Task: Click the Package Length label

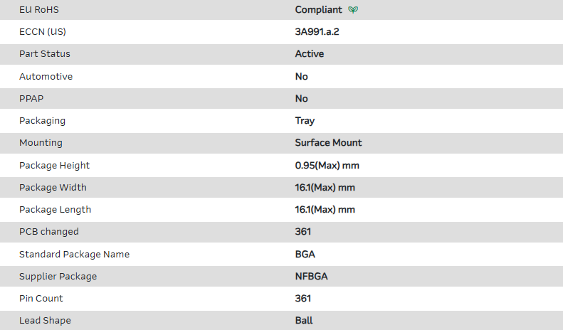Action: [55, 210]
